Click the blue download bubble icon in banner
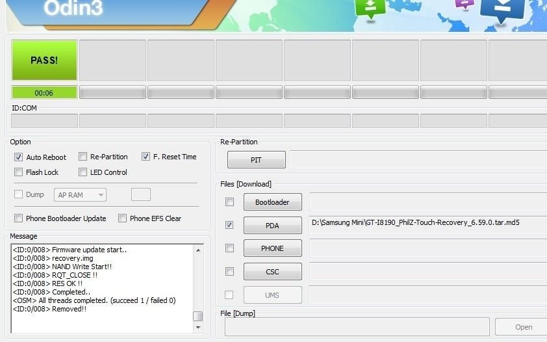The height and width of the screenshot is (342, 547). [x=502, y=10]
